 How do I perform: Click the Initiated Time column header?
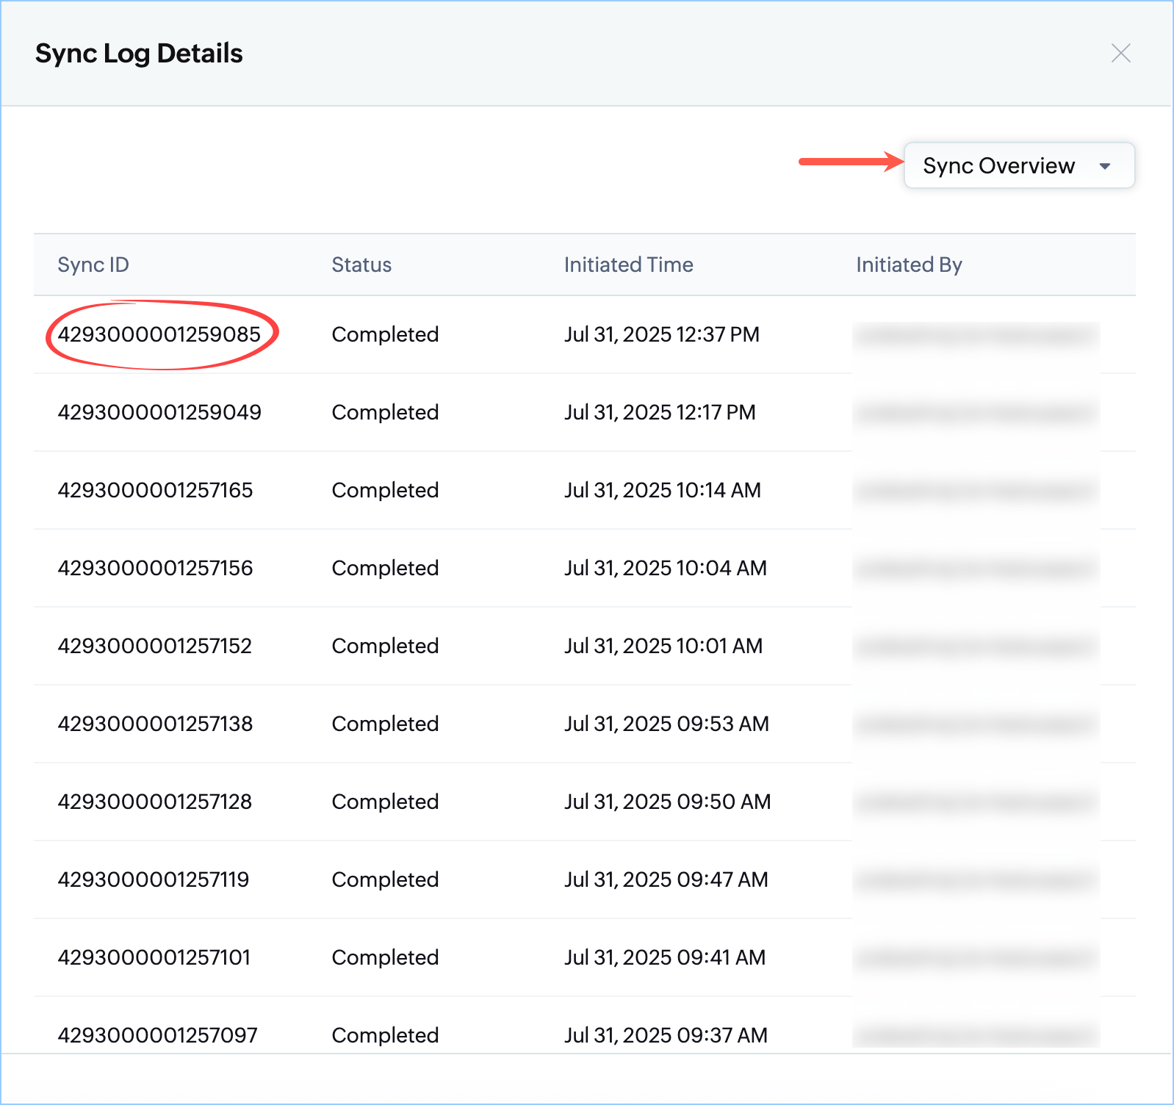628,264
